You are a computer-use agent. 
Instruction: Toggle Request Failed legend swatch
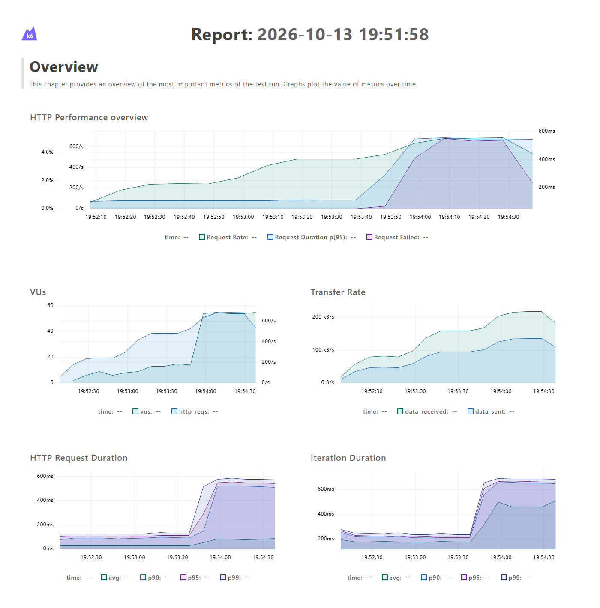click(x=369, y=237)
